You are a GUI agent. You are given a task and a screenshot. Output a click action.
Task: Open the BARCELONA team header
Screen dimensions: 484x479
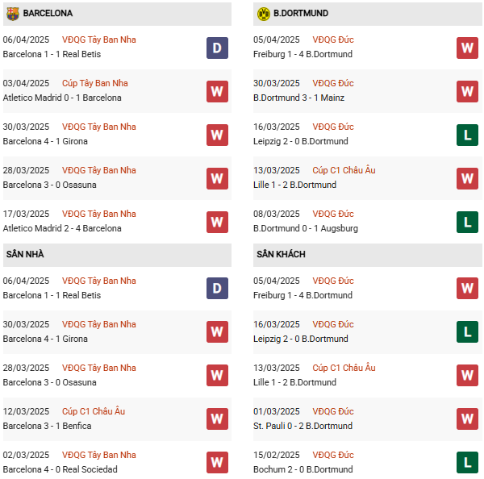[48, 14]
